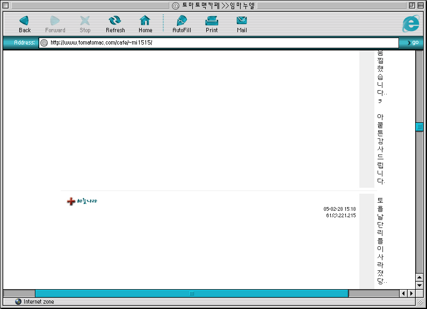Print the current page
Viewport: 427px width, 309px height.
(212, 24)
